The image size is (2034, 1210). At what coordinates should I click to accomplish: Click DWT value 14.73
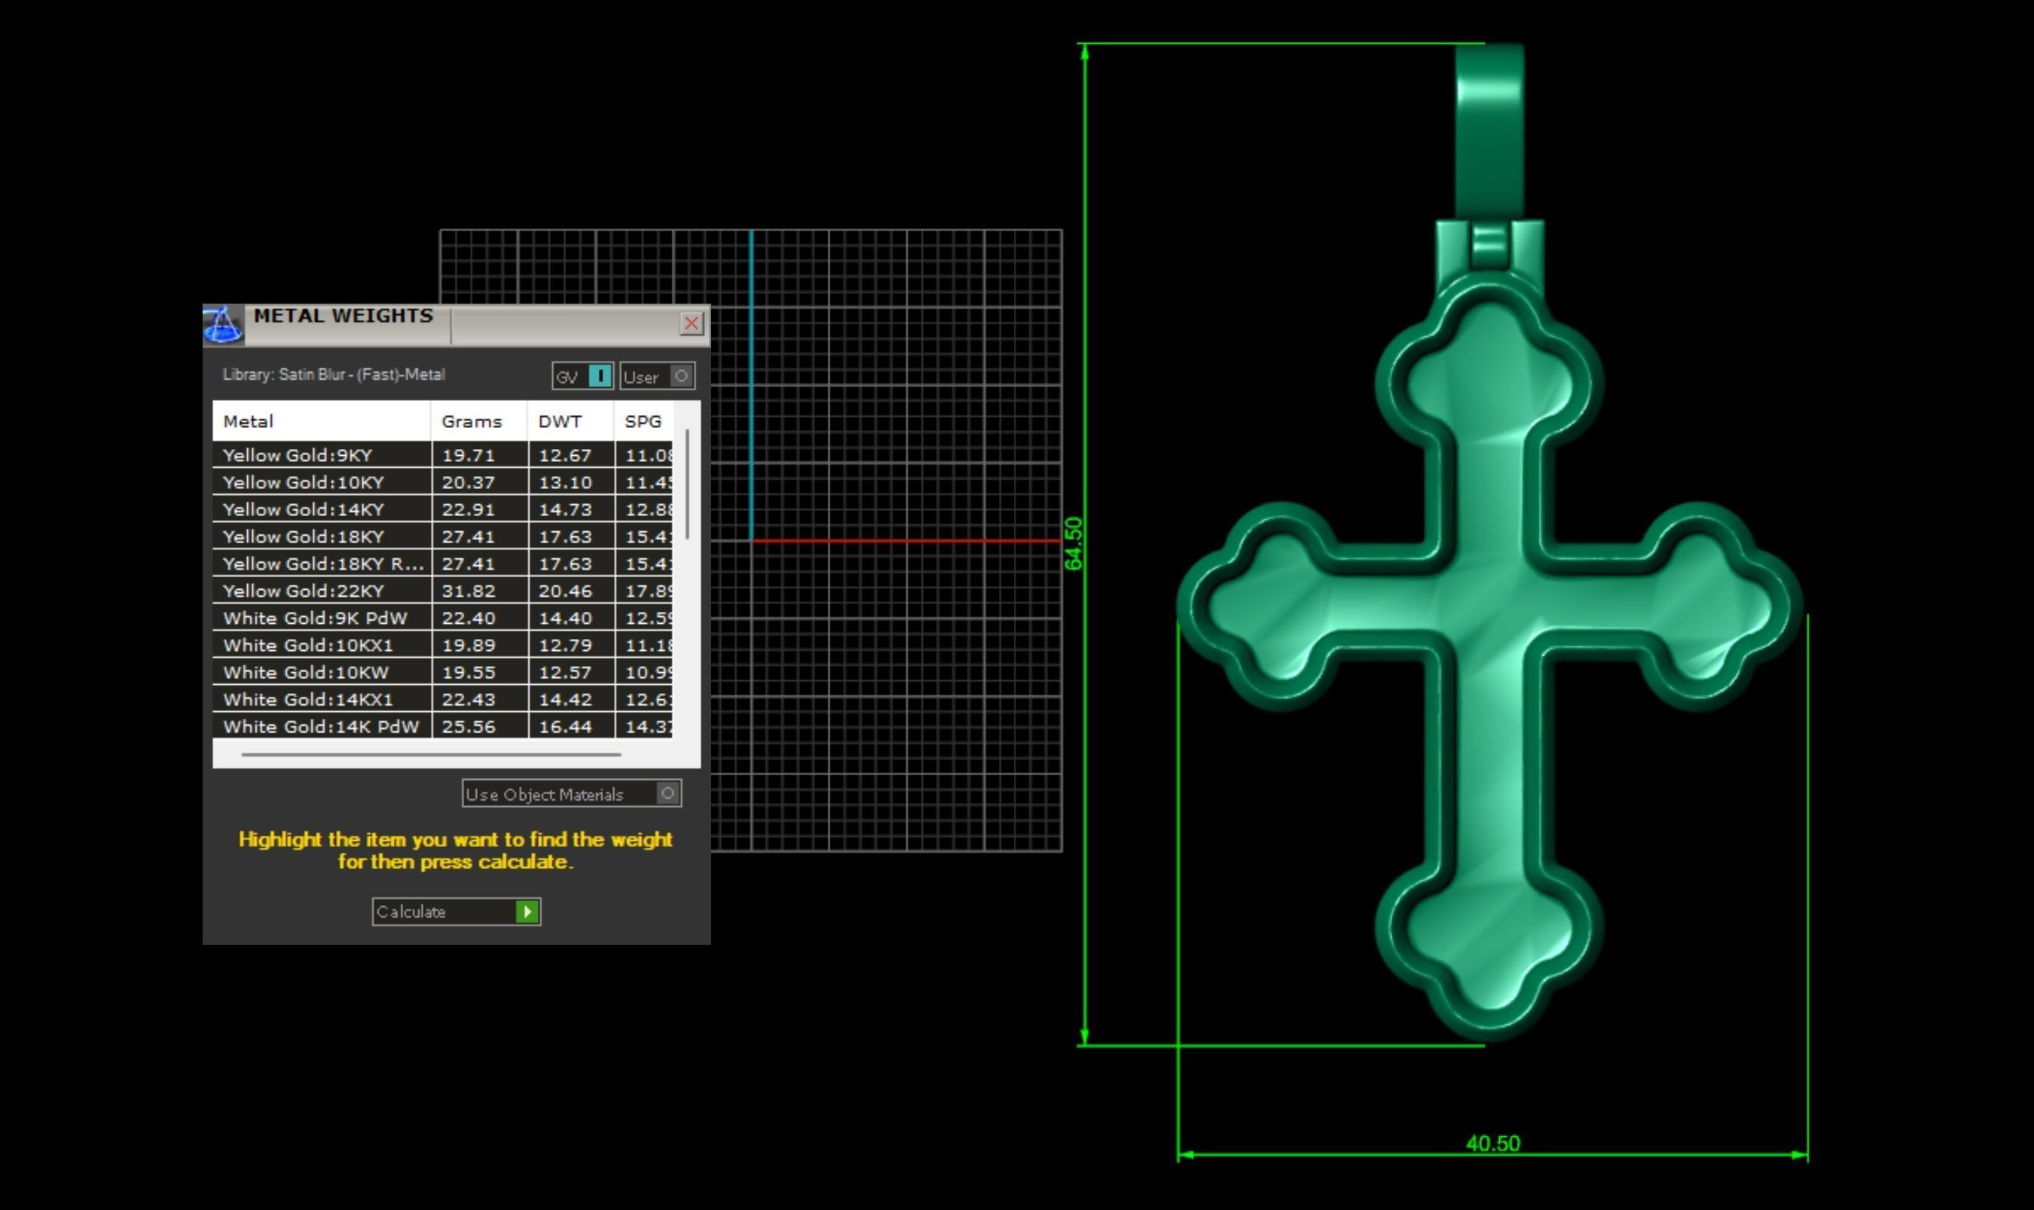[565, 509]
